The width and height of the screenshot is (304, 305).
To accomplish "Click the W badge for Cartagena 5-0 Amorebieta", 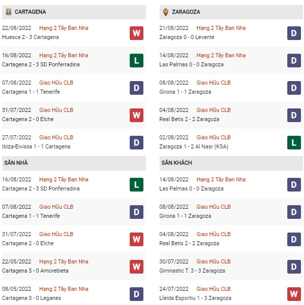I will coord(136,266).
